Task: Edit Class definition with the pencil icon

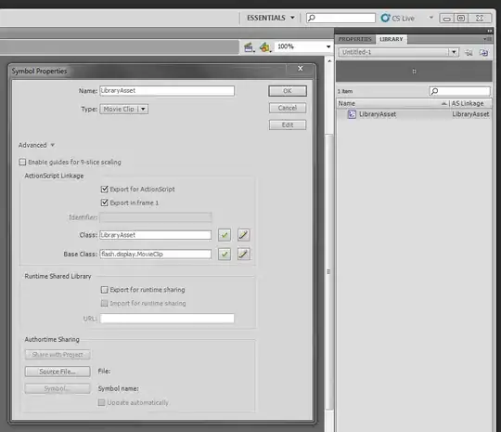Action: (x=243, y=235)
